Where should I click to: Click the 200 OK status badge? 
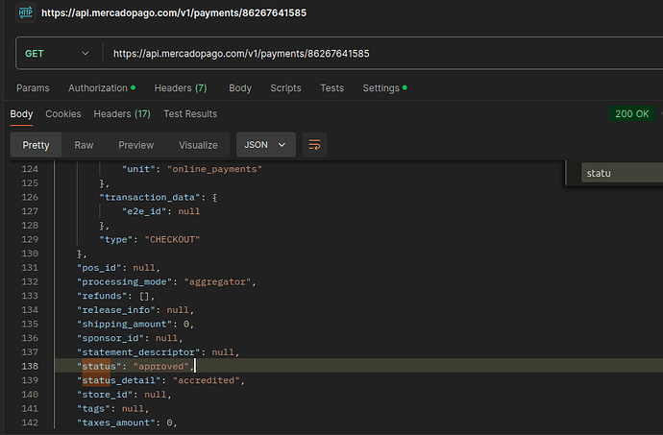tap(631, 114)
